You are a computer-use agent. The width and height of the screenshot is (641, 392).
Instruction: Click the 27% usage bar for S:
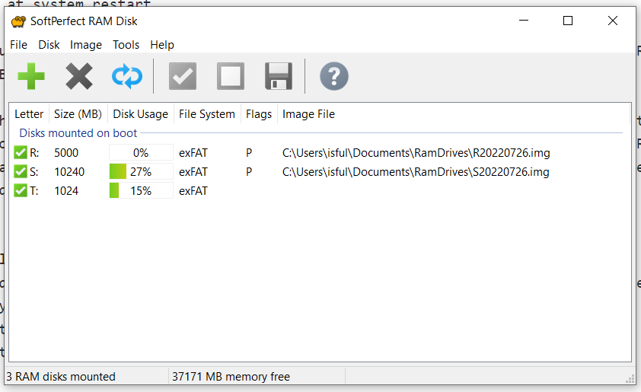pos(141,172)
